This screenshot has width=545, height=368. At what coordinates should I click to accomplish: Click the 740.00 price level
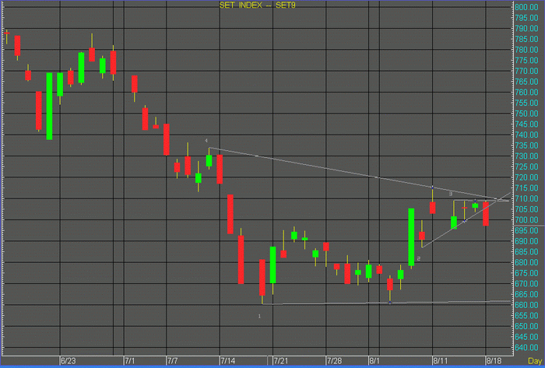tap(526, 135)
